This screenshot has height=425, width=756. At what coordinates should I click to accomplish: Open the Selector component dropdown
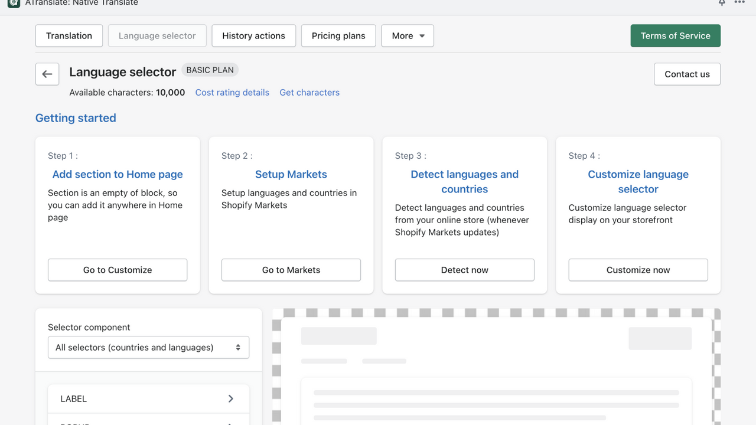(148, 347)
